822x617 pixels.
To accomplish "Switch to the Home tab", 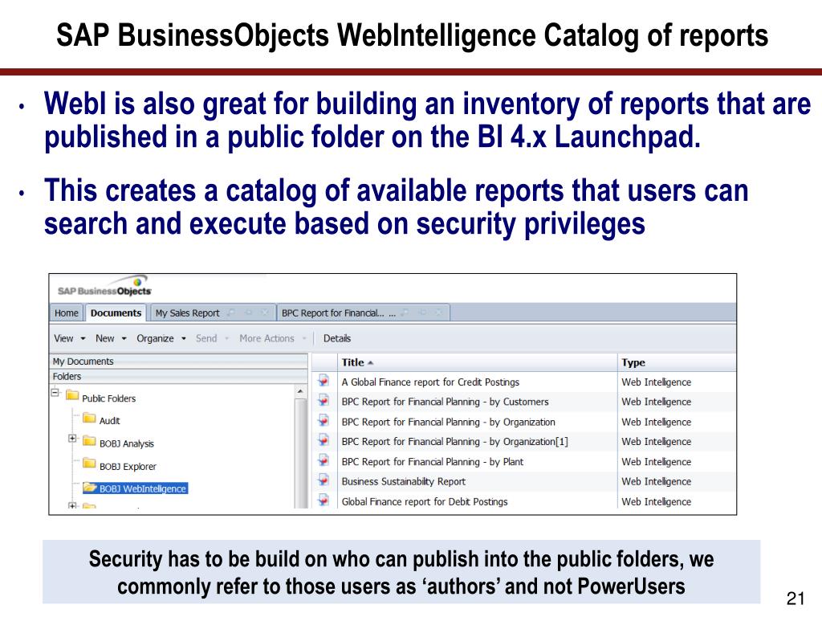I will point(67,313).
